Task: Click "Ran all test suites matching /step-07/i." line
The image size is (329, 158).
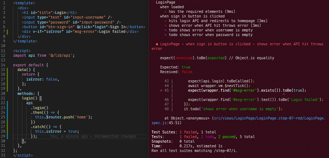Action: click(x=195, y=151)
